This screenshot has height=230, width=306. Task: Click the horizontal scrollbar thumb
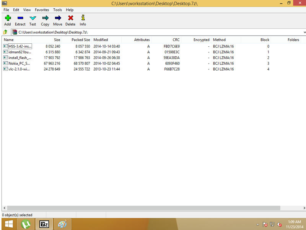point(143,208)
